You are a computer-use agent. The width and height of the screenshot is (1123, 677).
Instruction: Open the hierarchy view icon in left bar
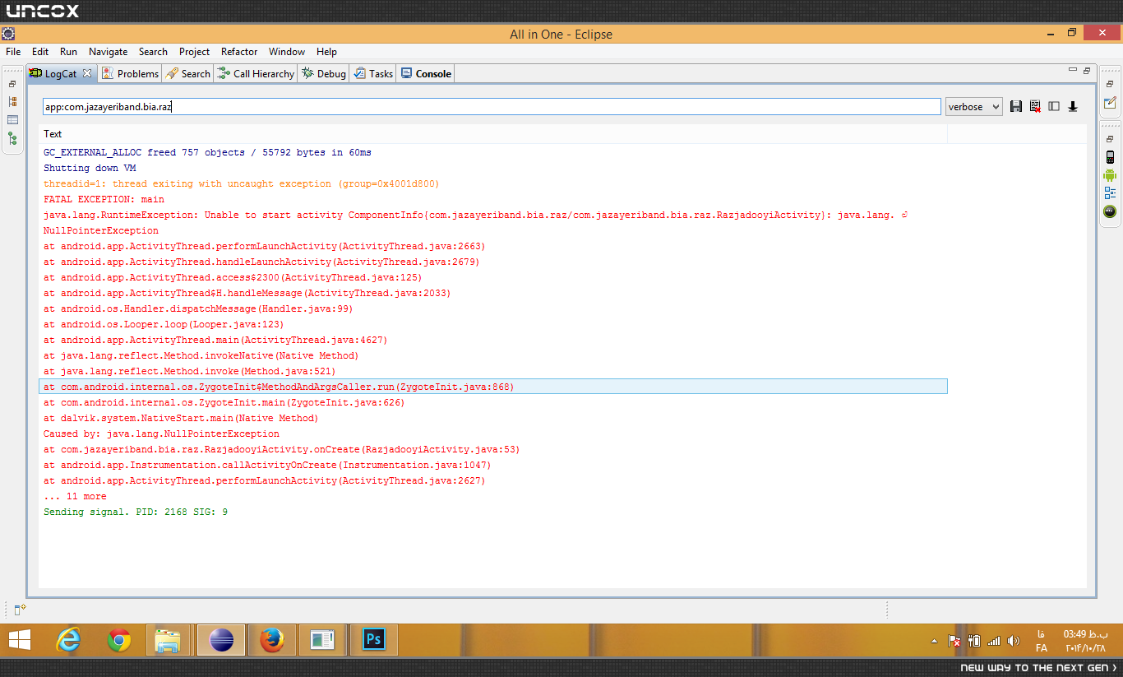[x=12, y=101]
